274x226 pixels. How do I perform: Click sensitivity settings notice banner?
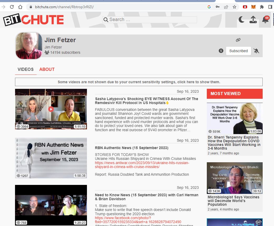tap(139, 82)
